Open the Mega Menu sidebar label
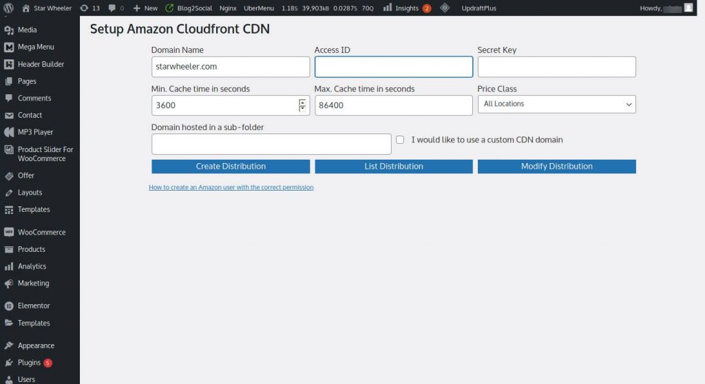 (x=36, y=47)
